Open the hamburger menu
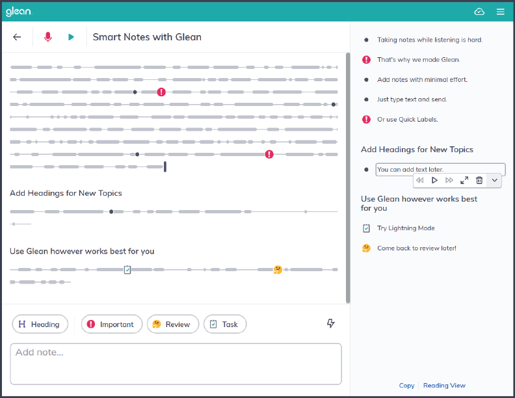This screenshot has height=398, width=515. click(500, 12)
